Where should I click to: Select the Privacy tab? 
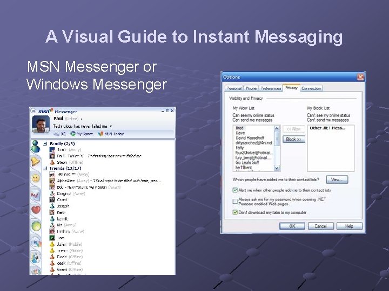291,88
